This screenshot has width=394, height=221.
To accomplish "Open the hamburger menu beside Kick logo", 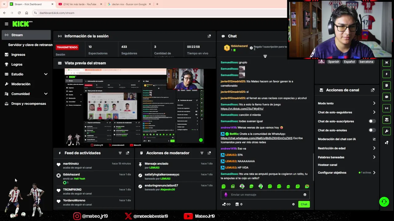I will point(6,24).
